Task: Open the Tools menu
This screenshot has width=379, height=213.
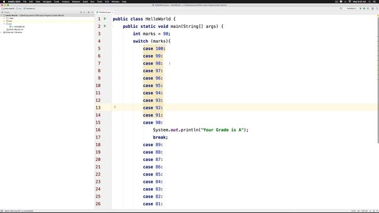Action: tap(99, 1)
